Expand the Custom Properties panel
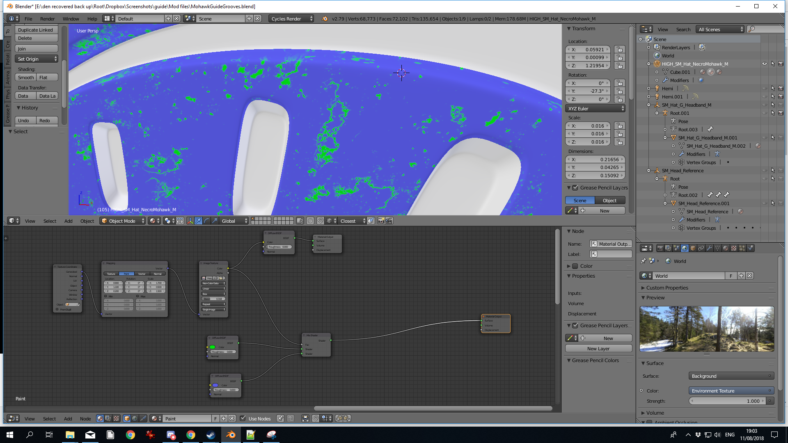Image resolution: width=788 pixels, height=443 pixels. point(667,288)
